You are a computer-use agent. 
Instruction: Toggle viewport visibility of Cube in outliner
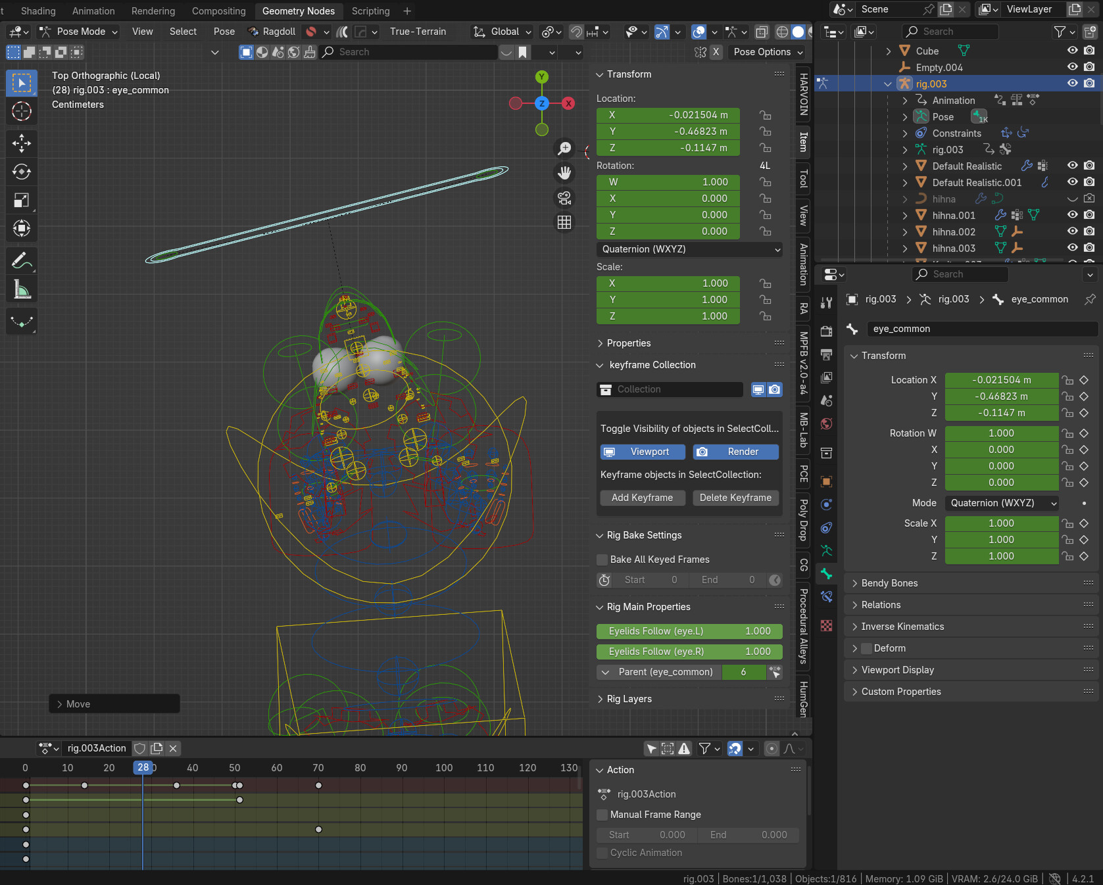[x=1072, y=51]
